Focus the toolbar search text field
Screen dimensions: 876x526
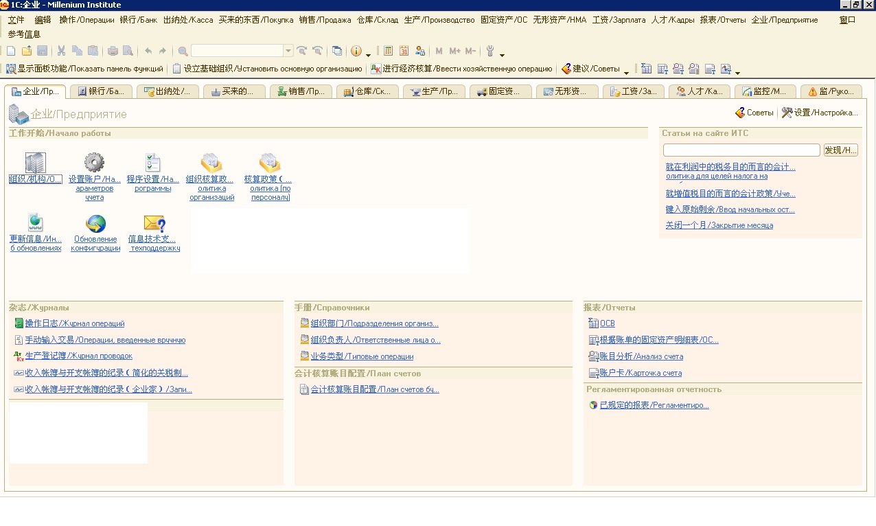click(x=237, y=51)
